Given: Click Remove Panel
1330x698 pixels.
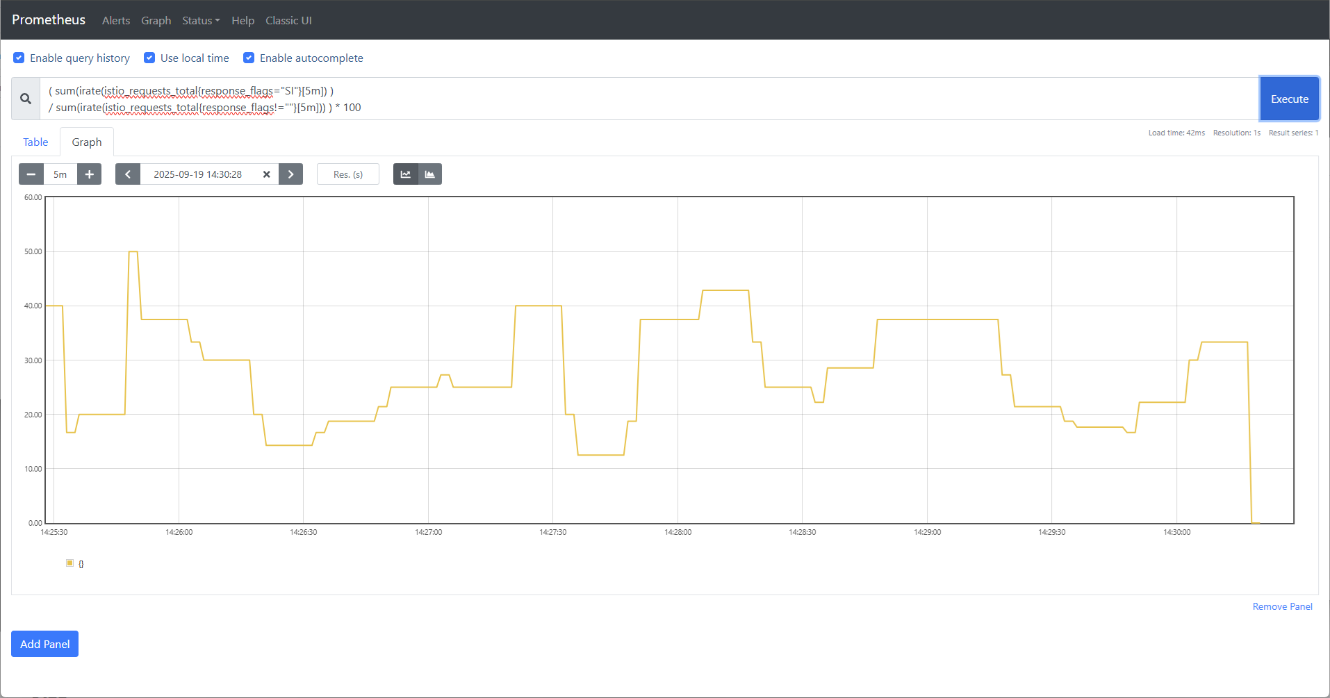Looking at the screenshot, I should point(1282,606).
